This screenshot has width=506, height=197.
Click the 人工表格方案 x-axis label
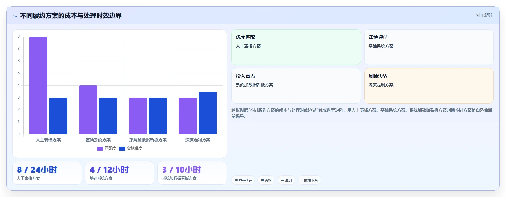tap(48, 140)
